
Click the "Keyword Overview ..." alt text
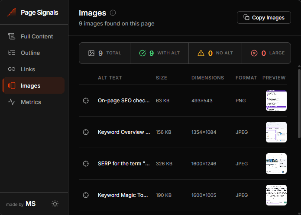(x=124, y=132)
